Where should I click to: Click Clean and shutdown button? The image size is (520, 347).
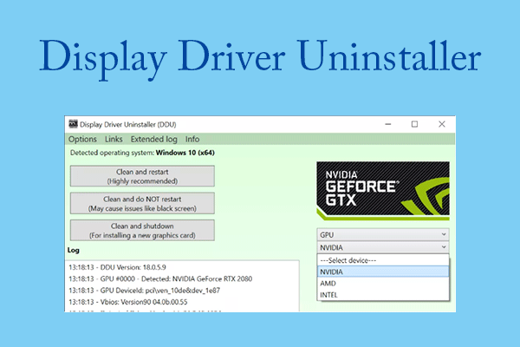[142, 231]
